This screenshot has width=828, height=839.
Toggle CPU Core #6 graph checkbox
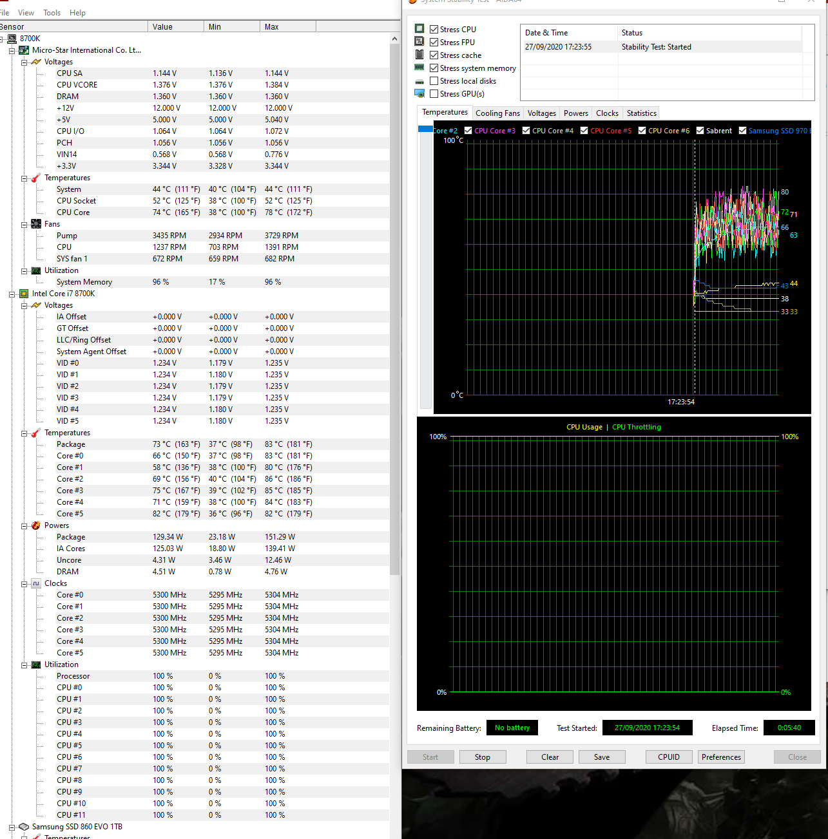[x=642, y=131]
